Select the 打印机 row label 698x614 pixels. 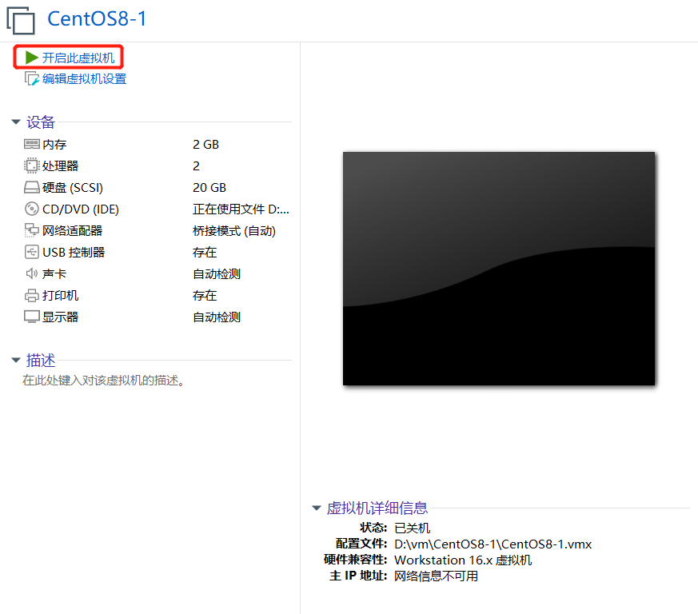tap(61, 295)
